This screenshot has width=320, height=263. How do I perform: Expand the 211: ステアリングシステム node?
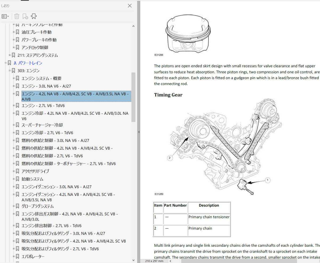(10, 55)
